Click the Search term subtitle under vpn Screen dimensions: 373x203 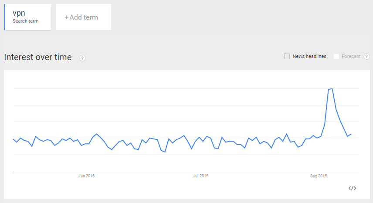tap(25, 21)
